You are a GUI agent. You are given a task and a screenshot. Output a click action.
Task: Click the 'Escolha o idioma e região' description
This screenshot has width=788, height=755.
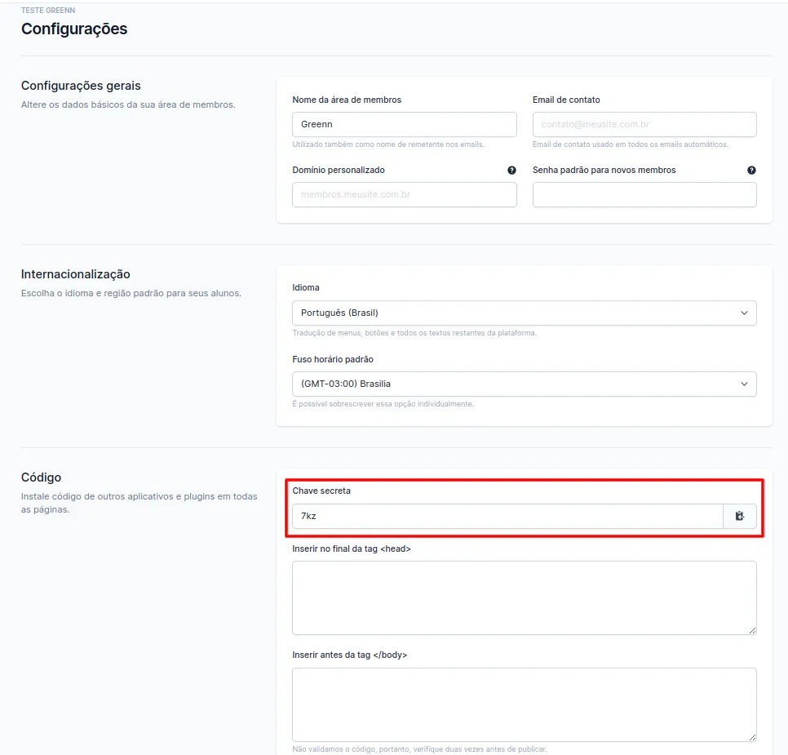pyautogui.click(x=131, y=293)
